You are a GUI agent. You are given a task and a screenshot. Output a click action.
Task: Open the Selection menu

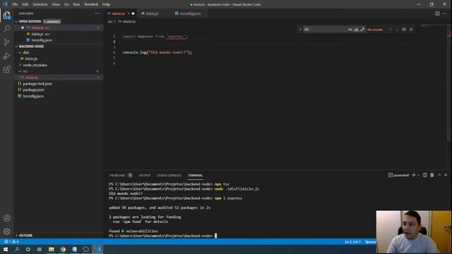(x=40, y=4)
